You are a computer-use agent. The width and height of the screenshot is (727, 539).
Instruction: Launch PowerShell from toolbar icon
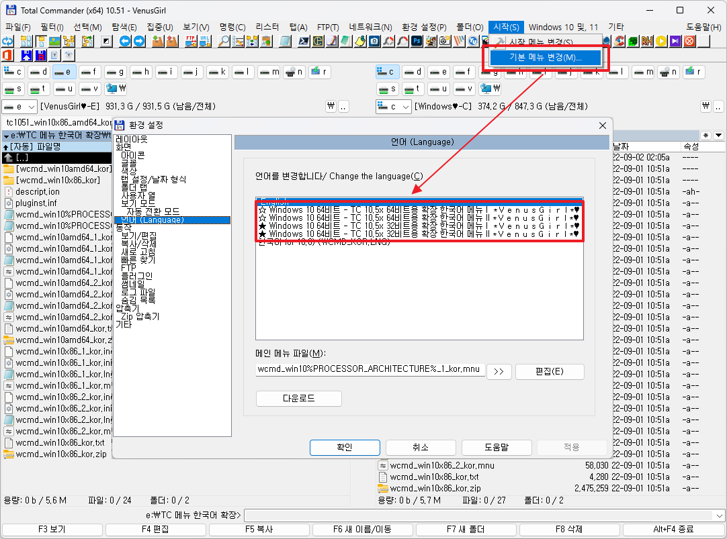304,41
